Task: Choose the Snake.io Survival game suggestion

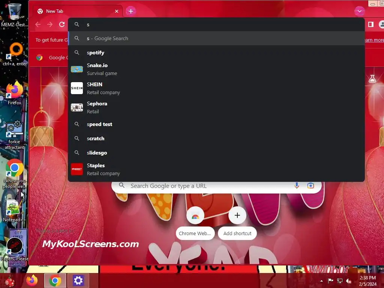Action: pos(216,69)
